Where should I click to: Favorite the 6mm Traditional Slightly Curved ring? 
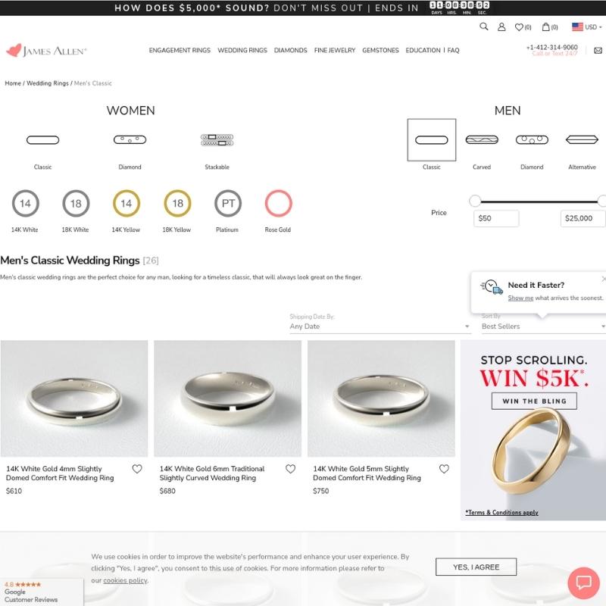click(x=291, y=469)
